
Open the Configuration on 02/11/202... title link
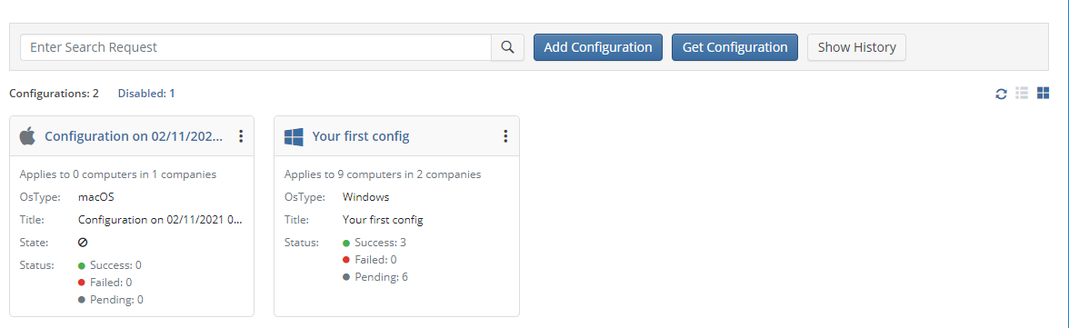point(134,136)
